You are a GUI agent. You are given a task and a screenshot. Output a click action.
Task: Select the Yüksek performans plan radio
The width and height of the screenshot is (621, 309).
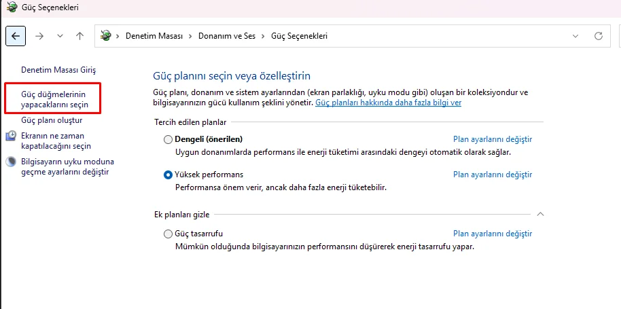point(168,175)
